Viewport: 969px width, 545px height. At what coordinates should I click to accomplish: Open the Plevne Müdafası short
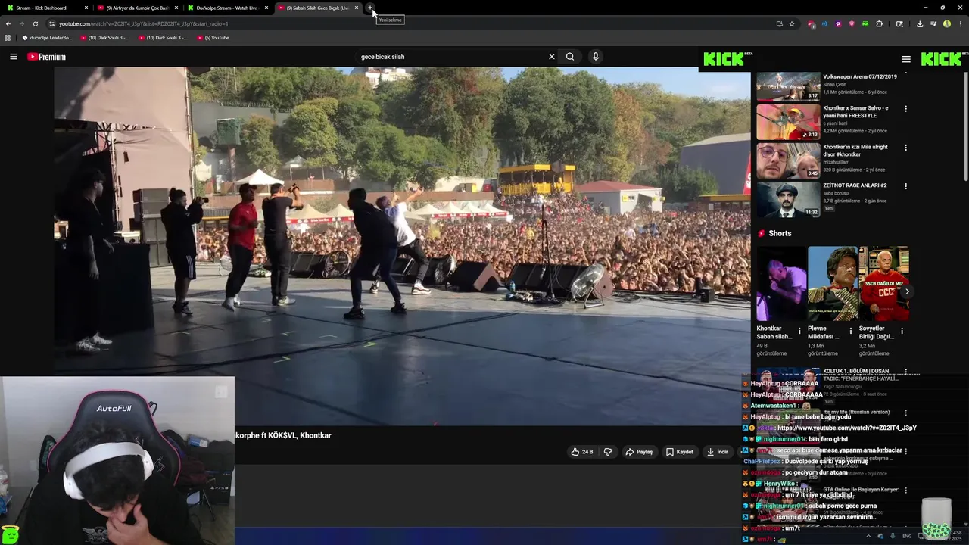831,284
